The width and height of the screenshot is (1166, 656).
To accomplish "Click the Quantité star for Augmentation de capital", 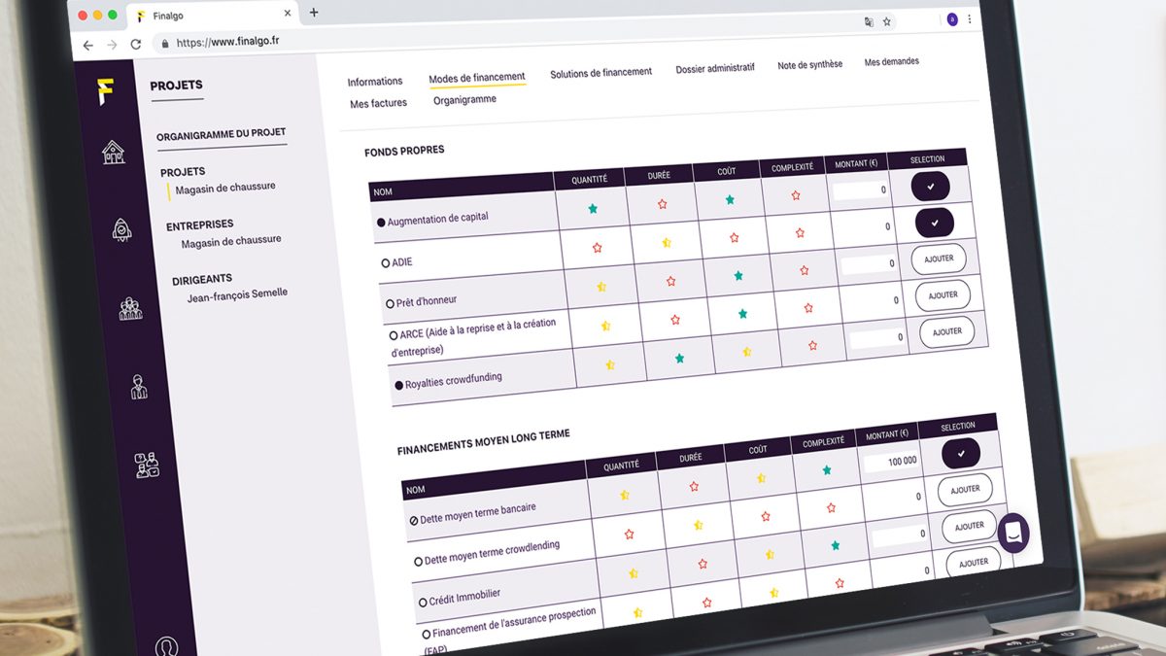I will (593, 208).
